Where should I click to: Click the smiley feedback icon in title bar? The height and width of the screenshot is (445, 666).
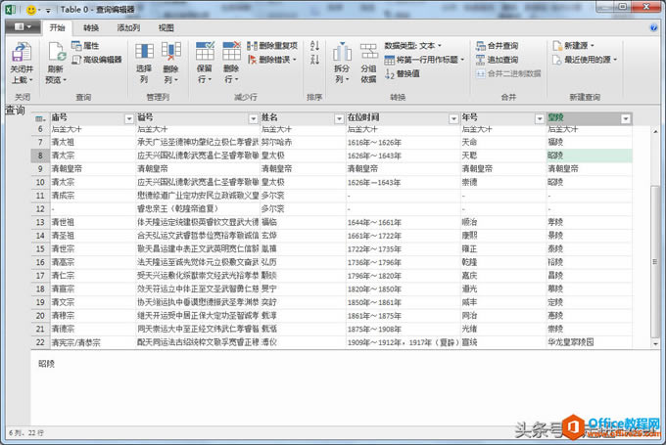point(31,10)
